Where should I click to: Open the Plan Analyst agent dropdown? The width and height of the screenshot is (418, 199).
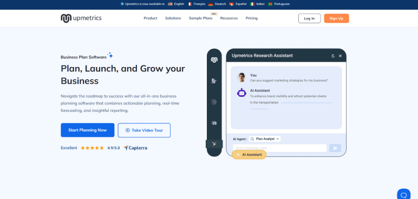[265, 139]
